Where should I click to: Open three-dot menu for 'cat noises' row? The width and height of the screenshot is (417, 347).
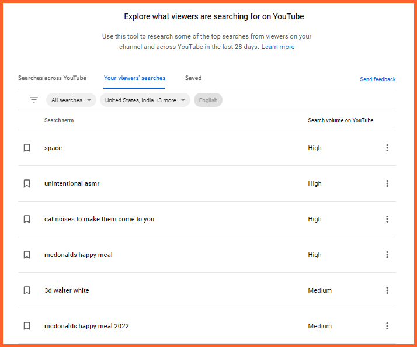[387, 219]
